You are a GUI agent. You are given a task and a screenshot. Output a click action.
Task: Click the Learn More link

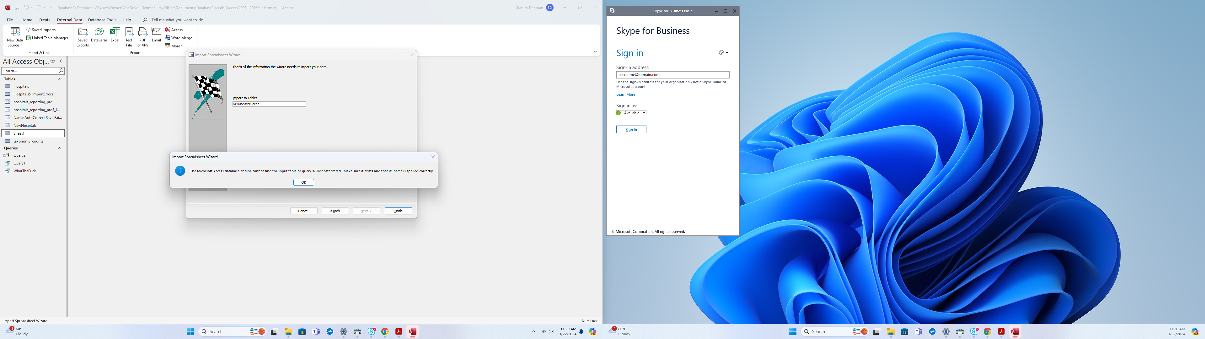[625, 94]
